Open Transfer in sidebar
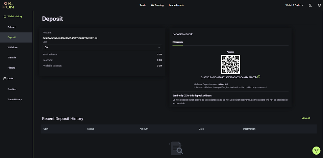 pos(12,58)
